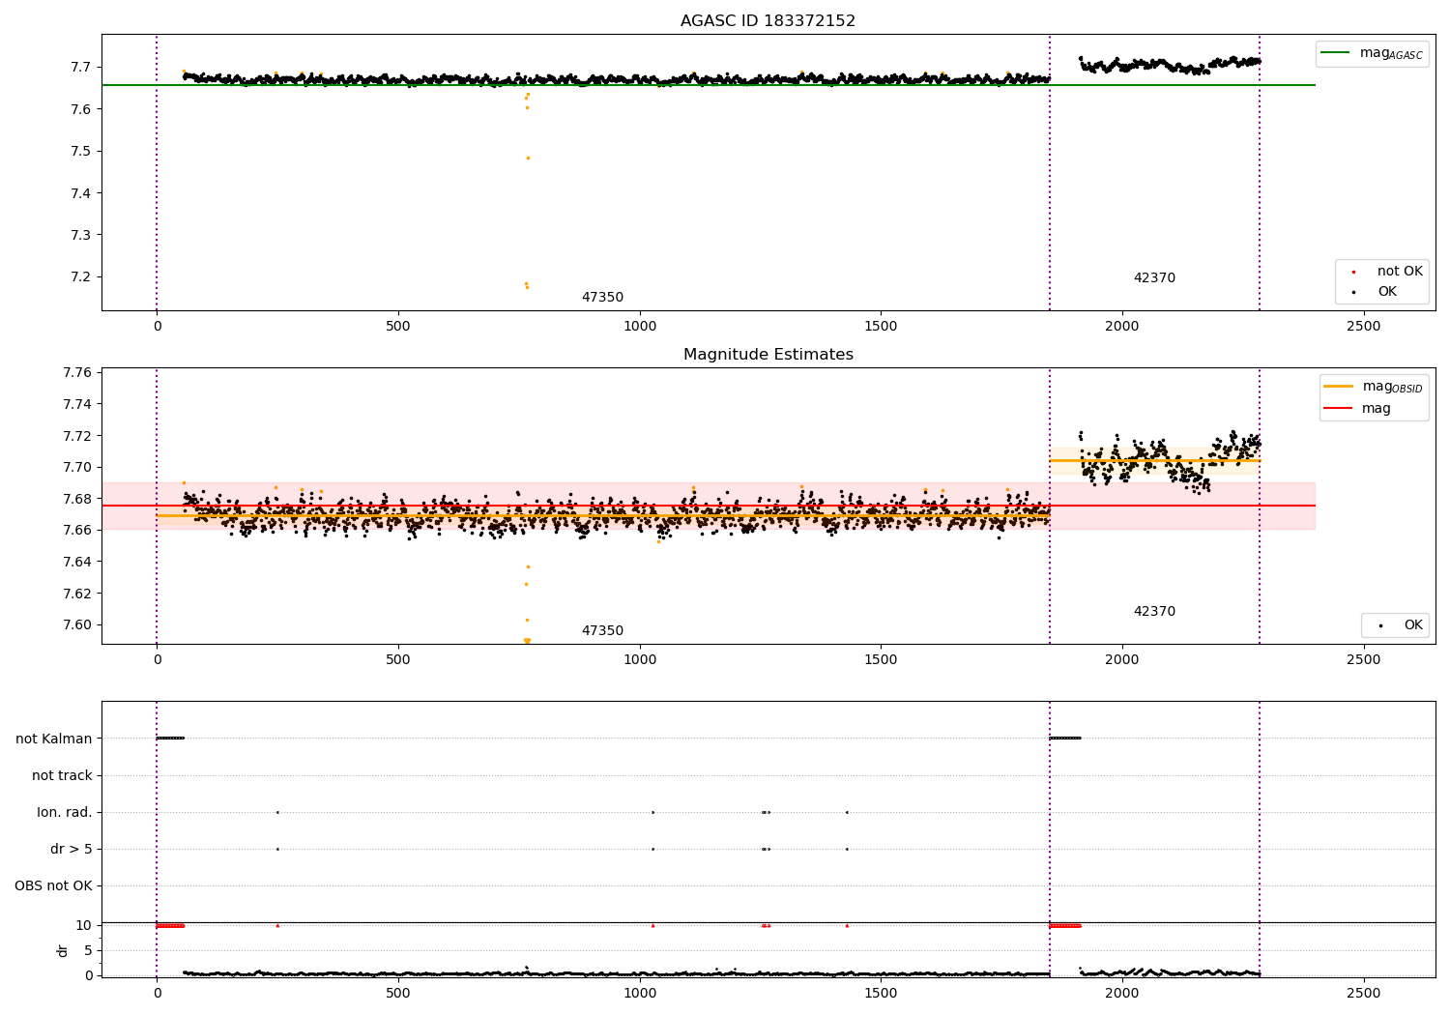Click the 7.2 y-axis tick of top plot
The width and height of the screenshot is (1450, 1015).
click(x=80, y=277)
